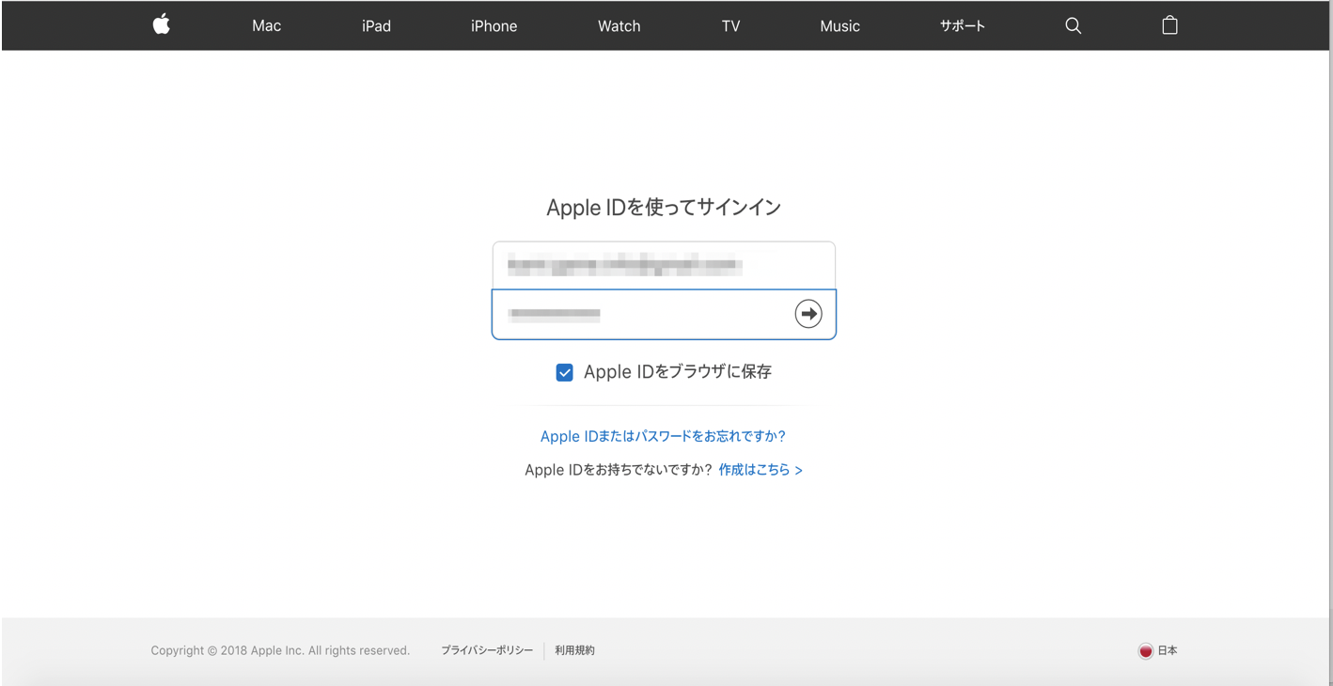This screenshot has height=686, width=1333.
Task: Click the Japan flag icon in the footer
Action: tap(1145, 650)
